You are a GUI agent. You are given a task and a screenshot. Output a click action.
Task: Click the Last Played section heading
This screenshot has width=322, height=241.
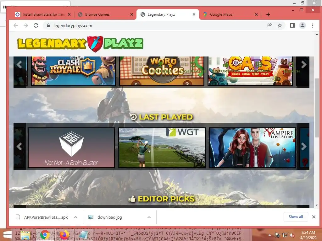[166, 117]
